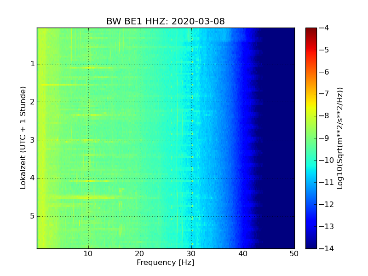Click the x-axis tick label 50
368x276 pixels.
[294, 254]
